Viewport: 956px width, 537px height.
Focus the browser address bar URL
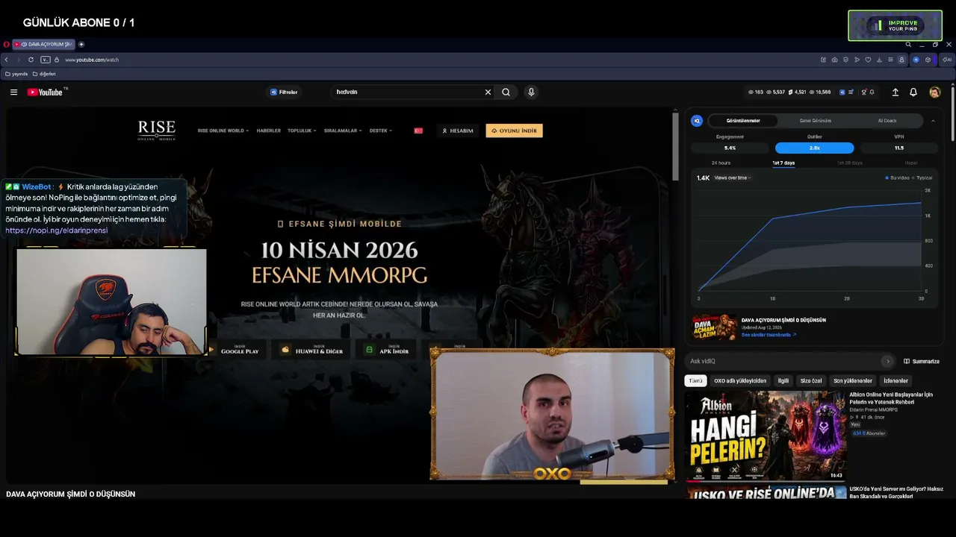[x=92, y=60]
